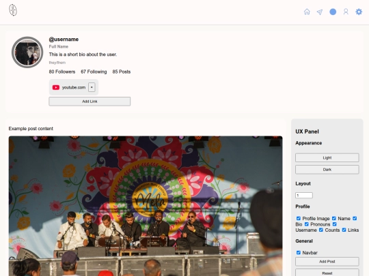Go to Home via the house icon
The width and height of the screenshot is (369, 276).
(307, 12)
